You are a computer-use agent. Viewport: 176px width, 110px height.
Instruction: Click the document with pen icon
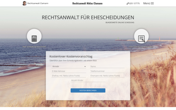141,36
